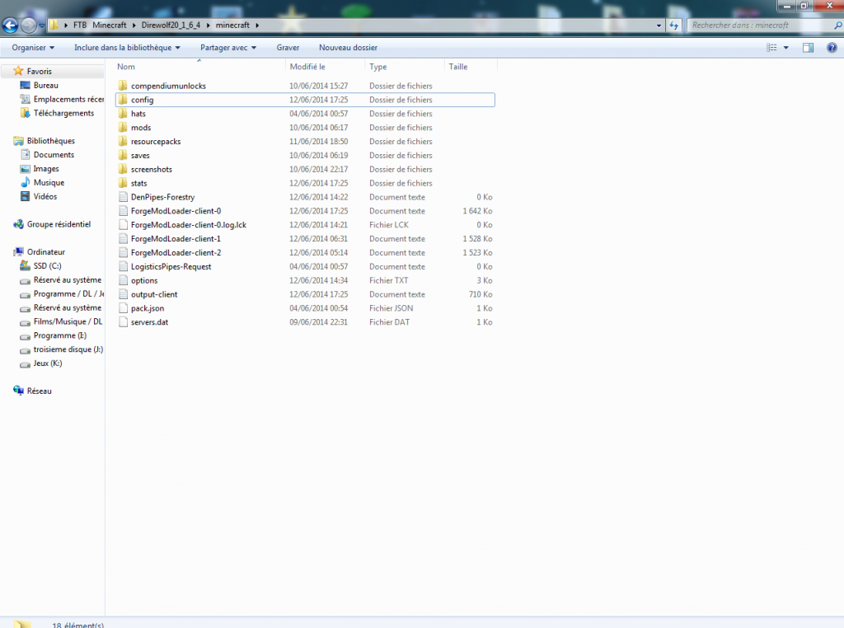Viewport: 844px width, 628px height.
Task: Open Réseau in the sidebar
Action: tap(40, 391)
